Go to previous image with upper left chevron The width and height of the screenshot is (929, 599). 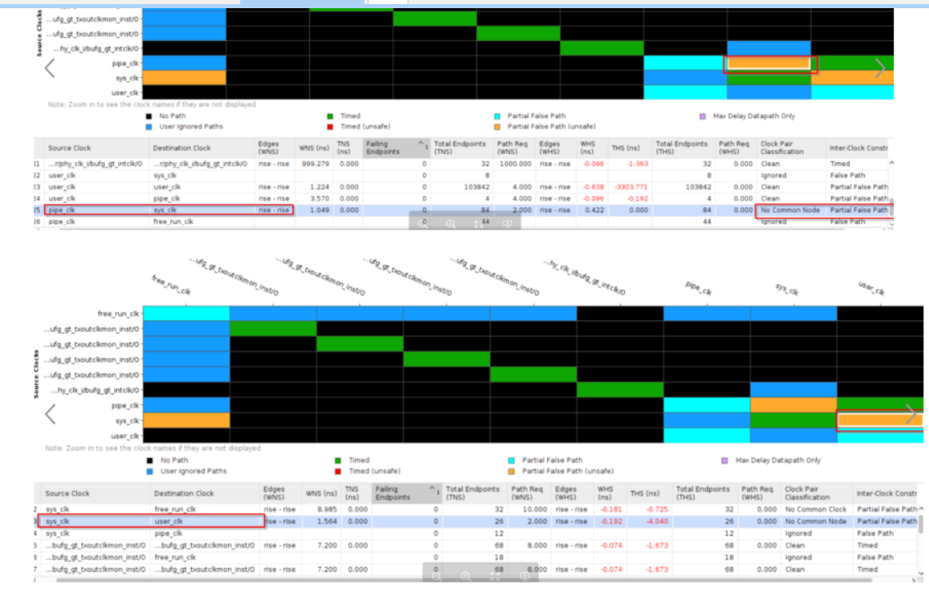click(50, 68)
